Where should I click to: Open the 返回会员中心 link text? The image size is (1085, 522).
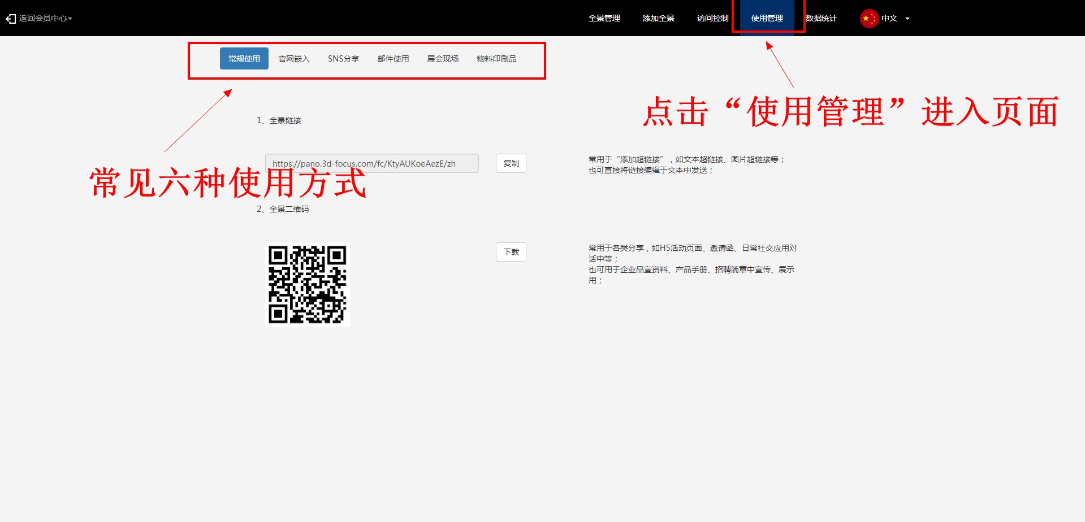tap(42, 18)
